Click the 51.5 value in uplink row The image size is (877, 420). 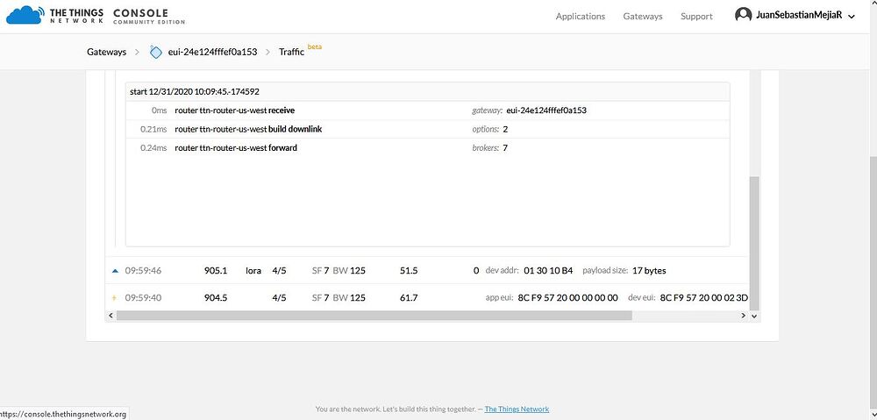409,271
